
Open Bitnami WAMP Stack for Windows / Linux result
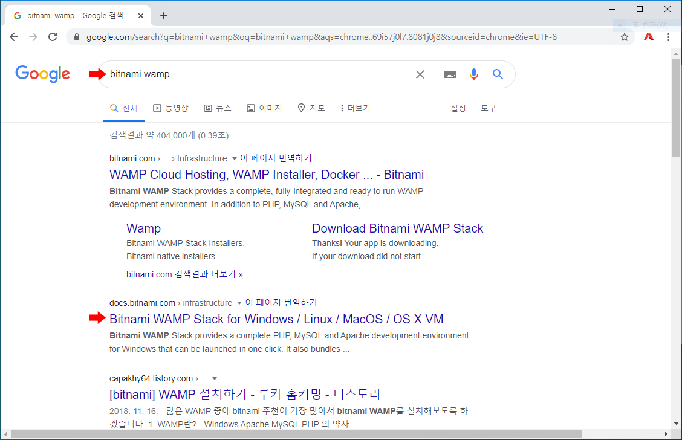coord(276,319)
